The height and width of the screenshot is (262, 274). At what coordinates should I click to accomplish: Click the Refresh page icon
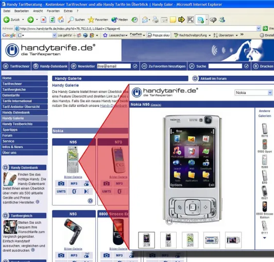(x=52, y=20)
